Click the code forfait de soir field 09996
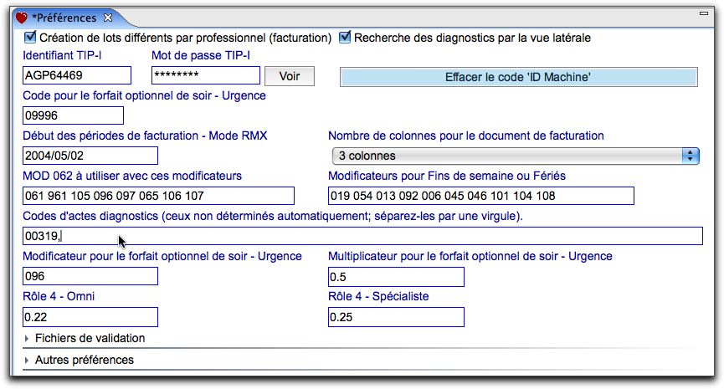 click(x=73, y=115)
